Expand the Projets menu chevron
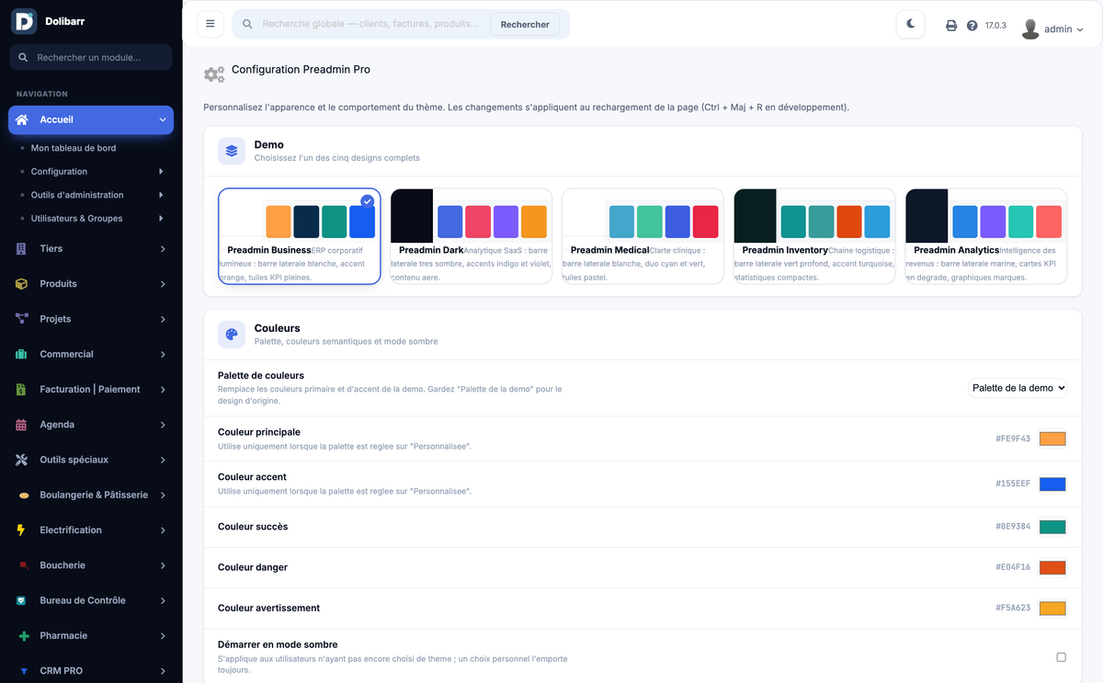 click(163, 320)
